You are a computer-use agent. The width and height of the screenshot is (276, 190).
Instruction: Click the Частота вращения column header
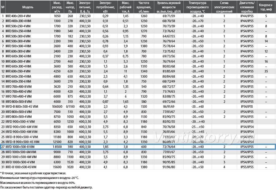tap(144, 7)
